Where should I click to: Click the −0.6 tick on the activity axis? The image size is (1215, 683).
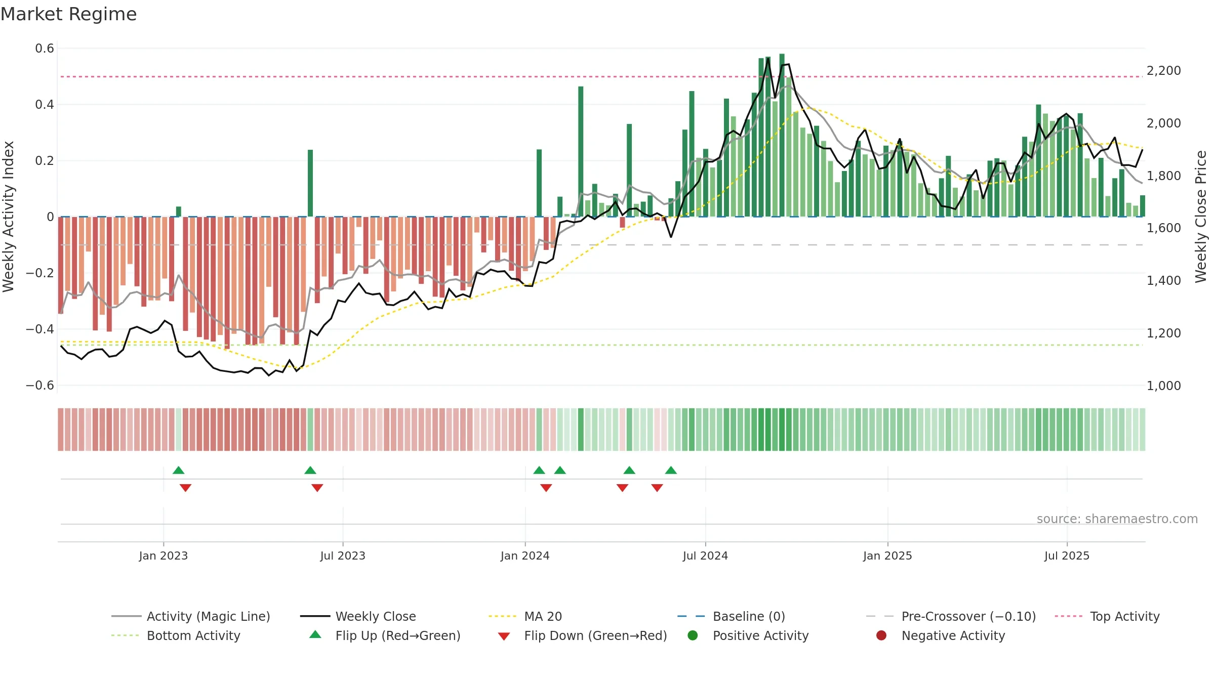[40, 386]
